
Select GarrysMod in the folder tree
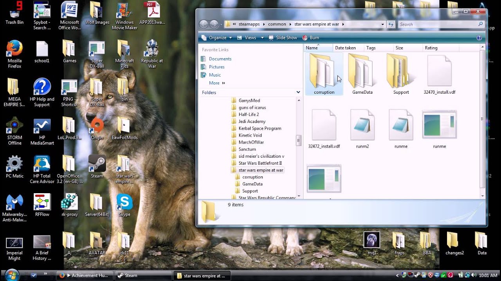pos(249,101)
